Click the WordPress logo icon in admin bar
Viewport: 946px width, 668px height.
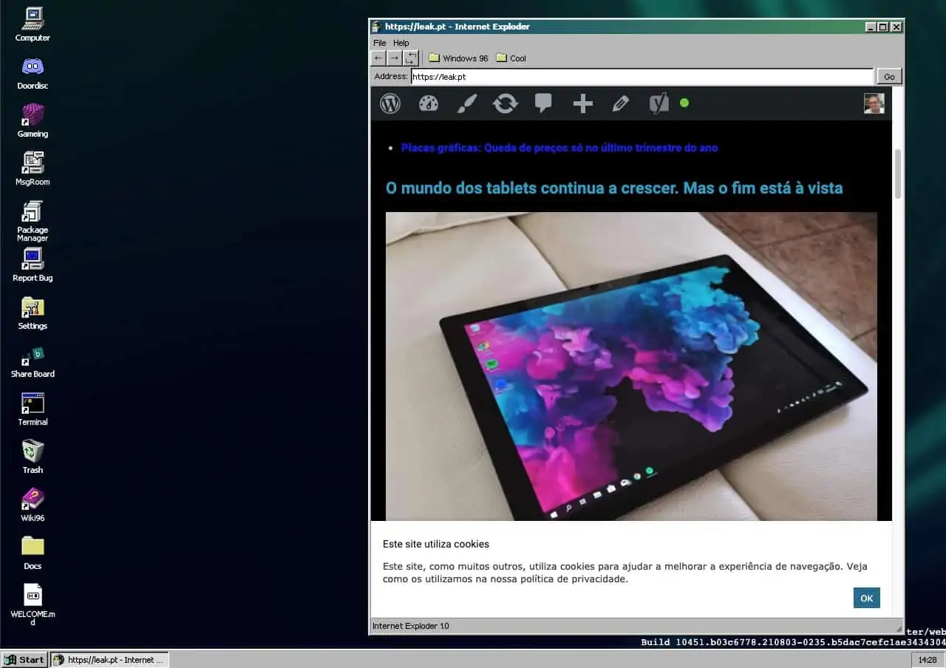click(390, 103)
